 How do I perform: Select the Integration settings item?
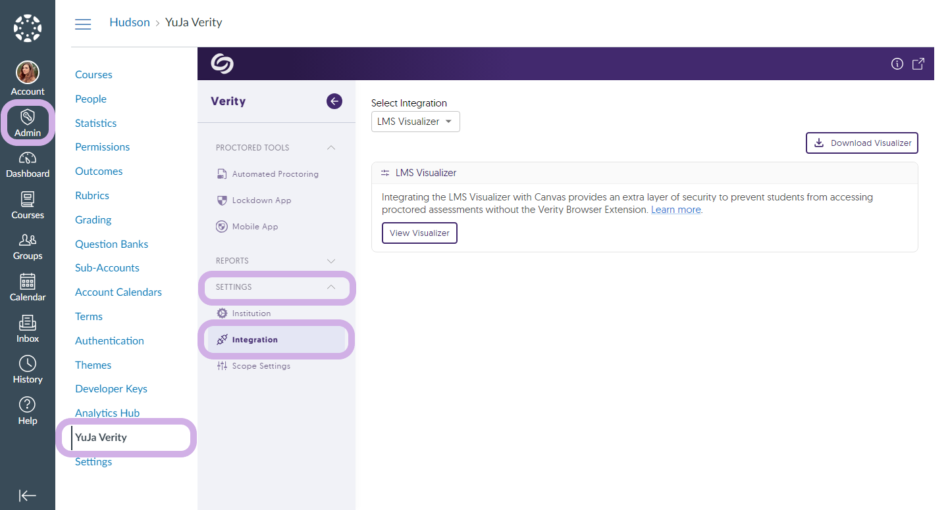(277, 340)
